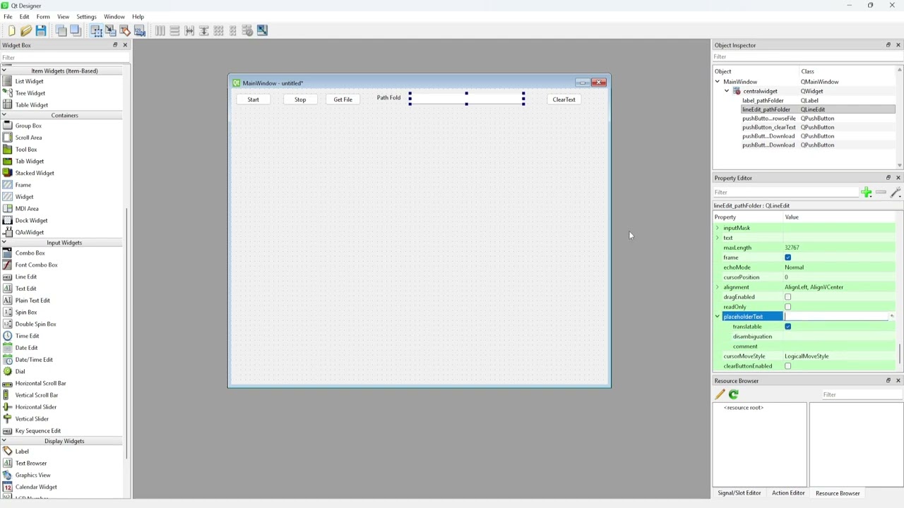Click Lay Out in Form Layout icon
This screenshot has width=904, height=508.
(x=233, y=30)
